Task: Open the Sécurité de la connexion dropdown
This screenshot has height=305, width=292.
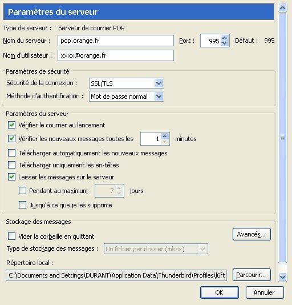Action: (127, 83)
